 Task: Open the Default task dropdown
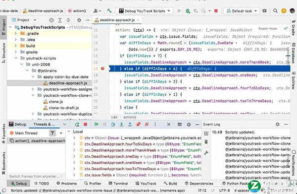click(242, 11)
